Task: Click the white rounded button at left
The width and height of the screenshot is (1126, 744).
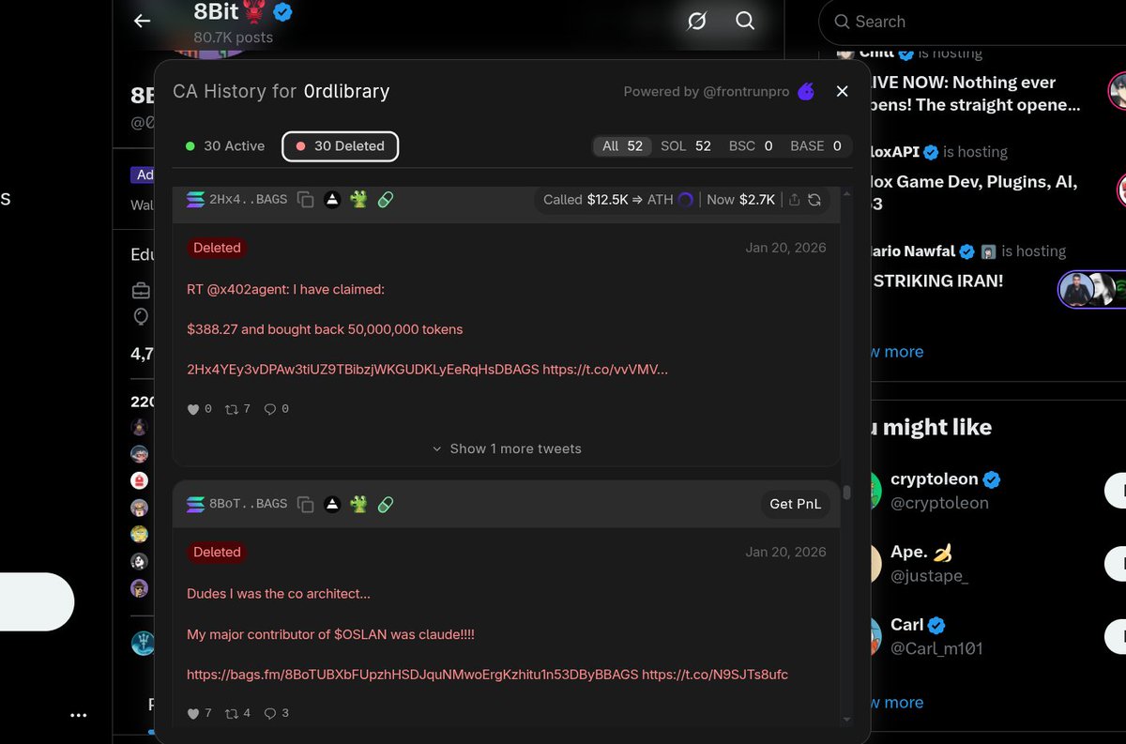Action: (x=36, y=601)
